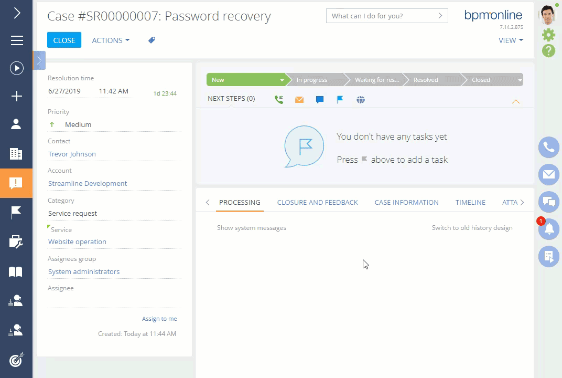Add a task via blue flag icon
Image resolution: width=562 pixels, height=378 pixels.
(x=340, y=99)
